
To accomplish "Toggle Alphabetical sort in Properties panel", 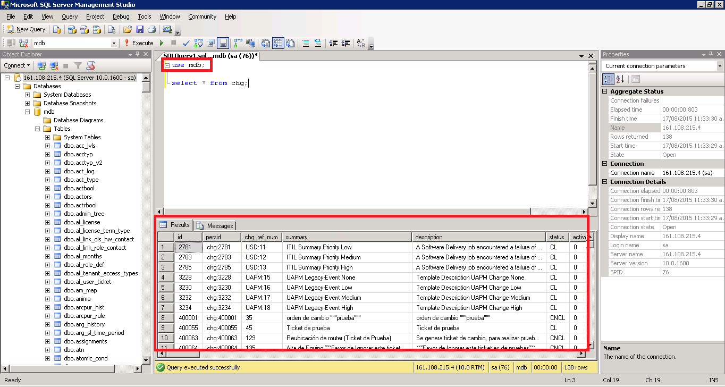I will point(620,79).
